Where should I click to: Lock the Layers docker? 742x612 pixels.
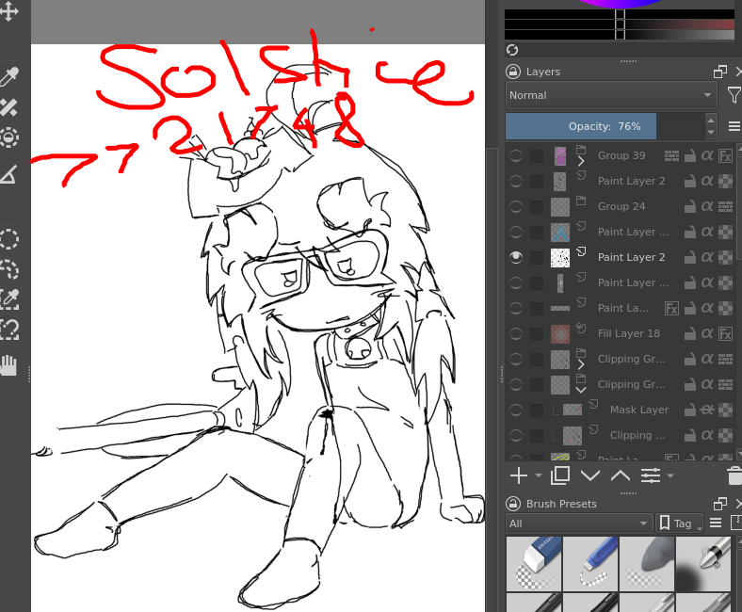pyautogui.click(x=513, y=72)
